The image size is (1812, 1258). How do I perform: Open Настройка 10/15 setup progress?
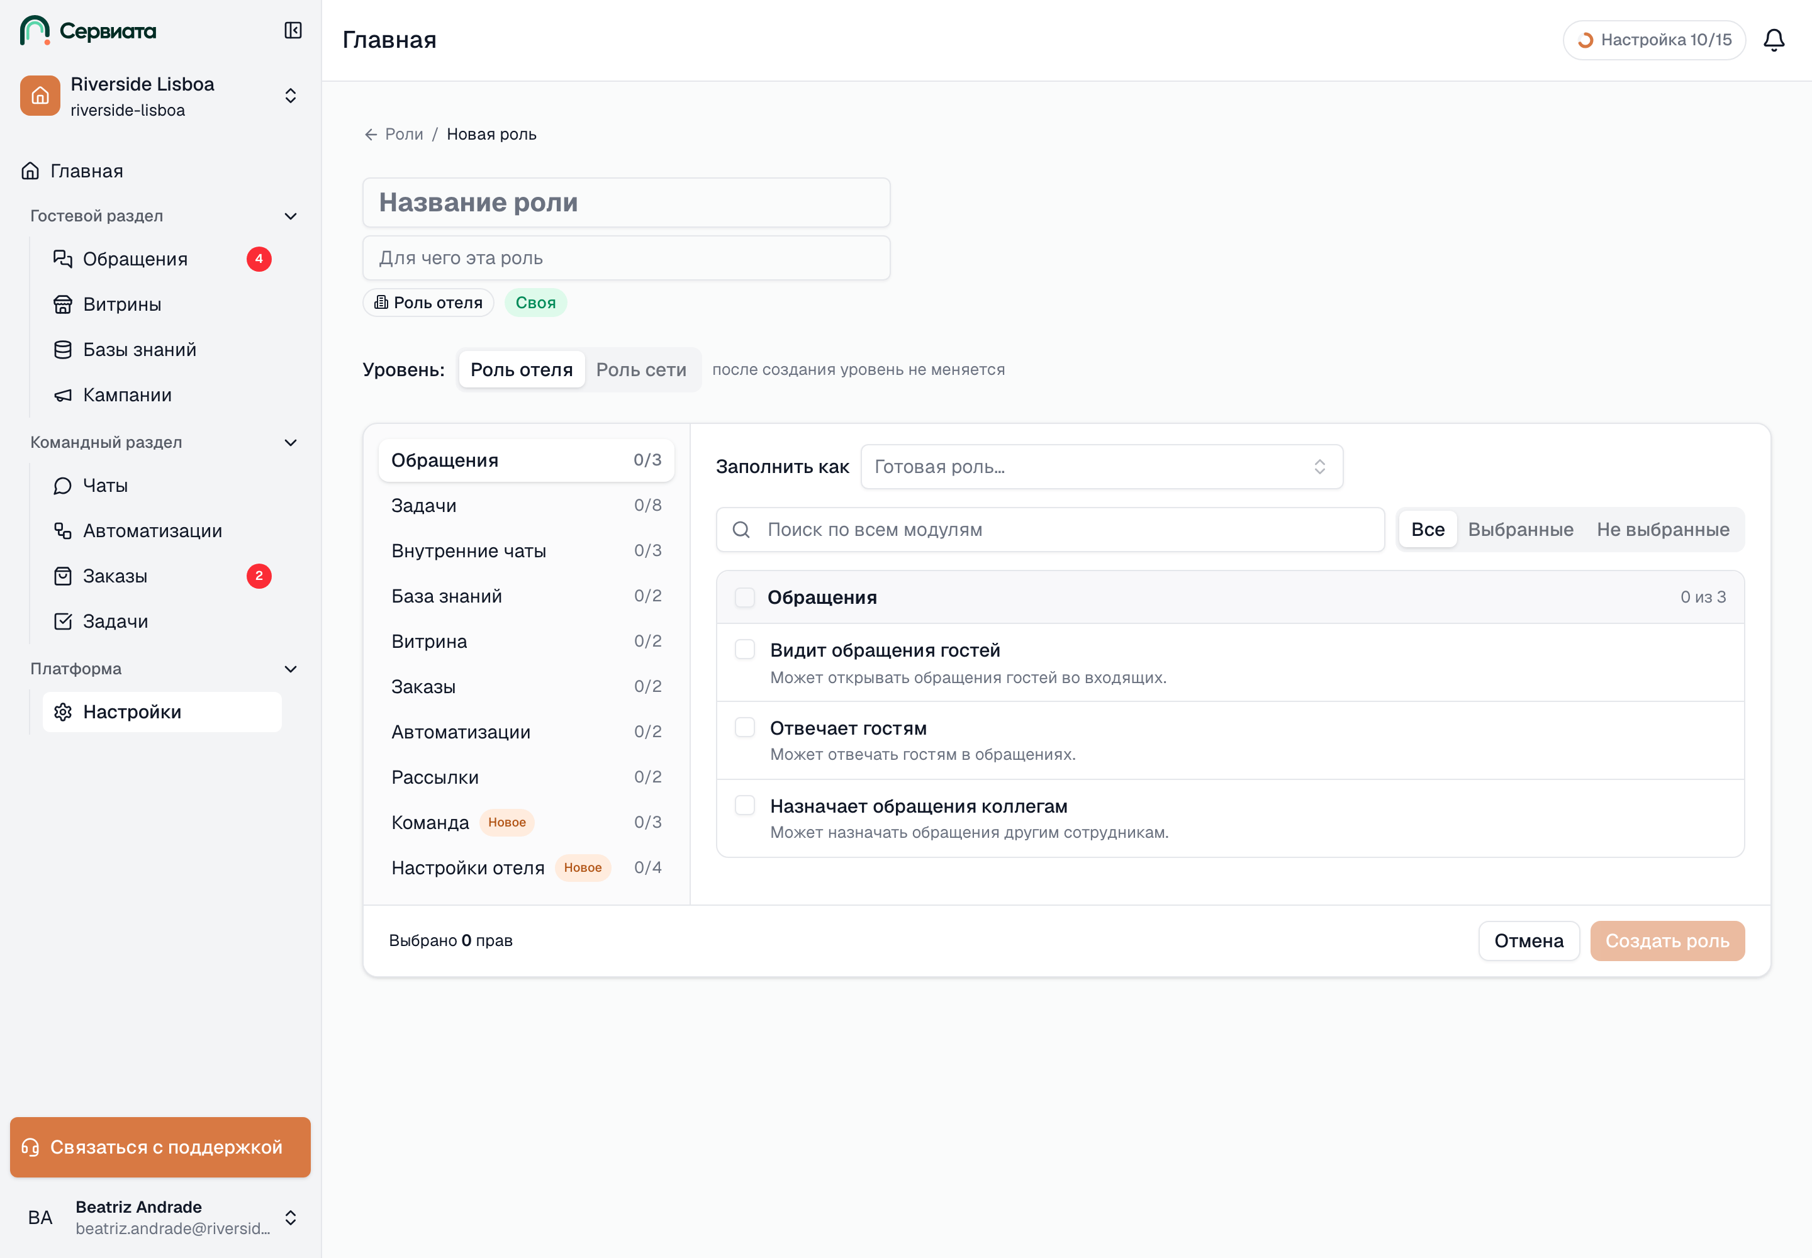coord(1654,40)
